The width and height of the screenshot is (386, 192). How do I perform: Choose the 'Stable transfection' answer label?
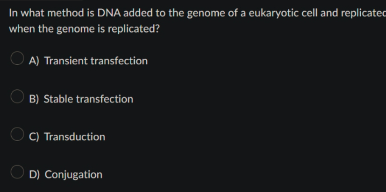click(x=88, y=99)
